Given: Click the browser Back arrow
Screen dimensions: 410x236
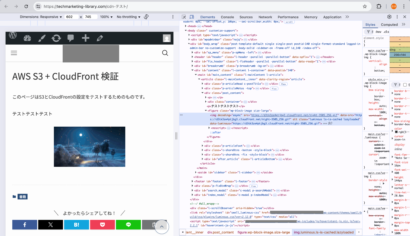Looking at the screenshot, I should [6, 6].
